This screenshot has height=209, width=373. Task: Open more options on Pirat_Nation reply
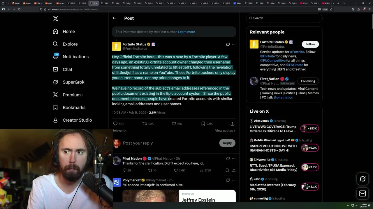pyautogui.click(x=234, y=158)
